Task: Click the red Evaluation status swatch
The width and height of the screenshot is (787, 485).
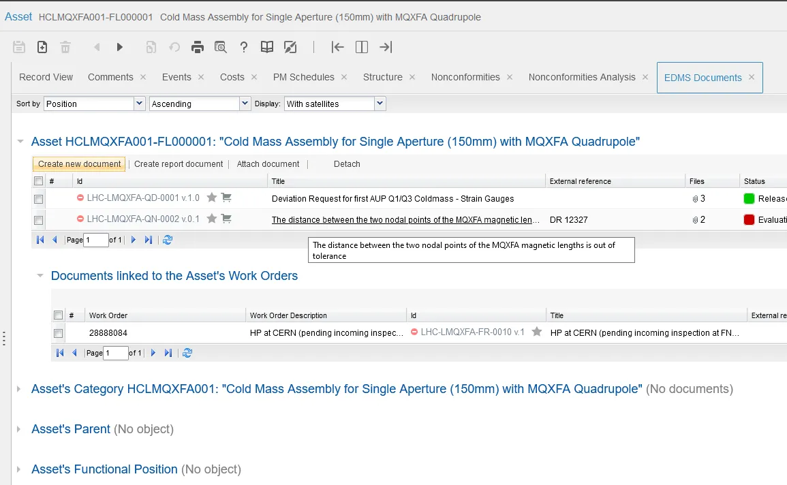Action: pyautogui.click(x=749, y=219)
